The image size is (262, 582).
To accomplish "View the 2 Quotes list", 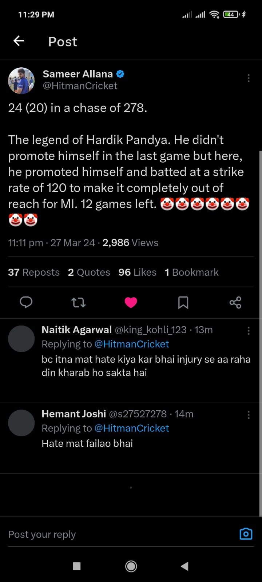I will 89,272.
